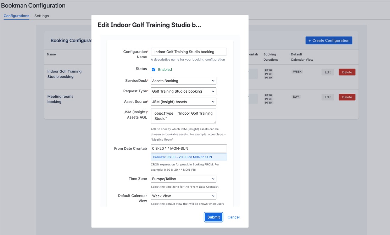This screenshot has width=390, height=235.
Task: Edit the Indoor Golf Training Studio booking row
Action: pyautogui.click(x=328, y=72)
